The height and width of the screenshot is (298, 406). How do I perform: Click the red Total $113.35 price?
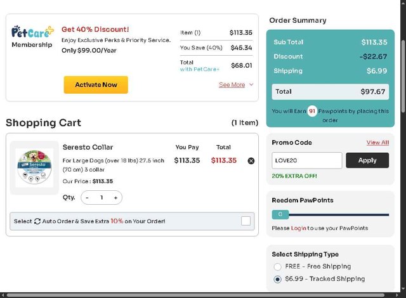click(224, 160)
